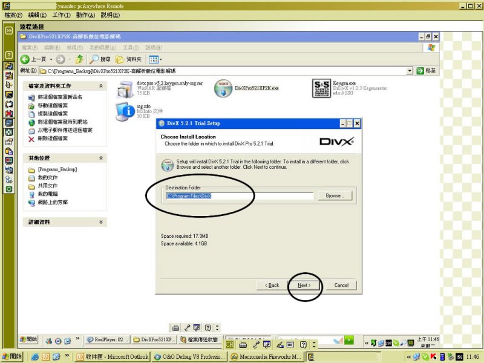Select the divx.pro keygen WinRAR archive icon
Image resolution: width=484 pixels, height=363 pixels.
click(125, 88)
